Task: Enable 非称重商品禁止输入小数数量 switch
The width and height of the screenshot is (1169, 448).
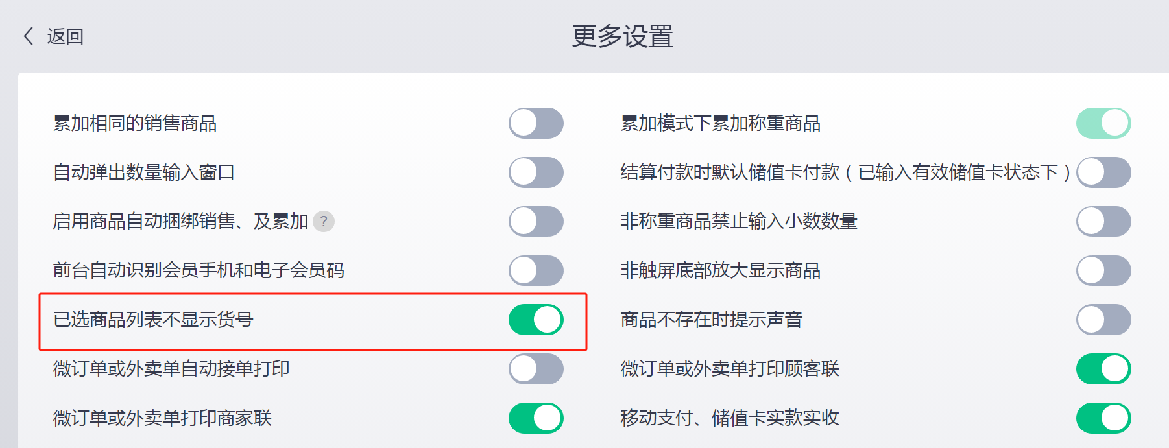Action: (1103, 222)
